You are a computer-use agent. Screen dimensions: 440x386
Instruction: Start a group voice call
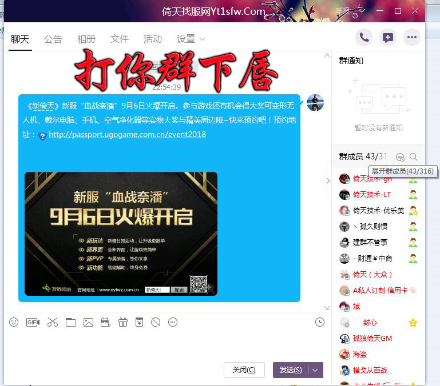[364, 37]
